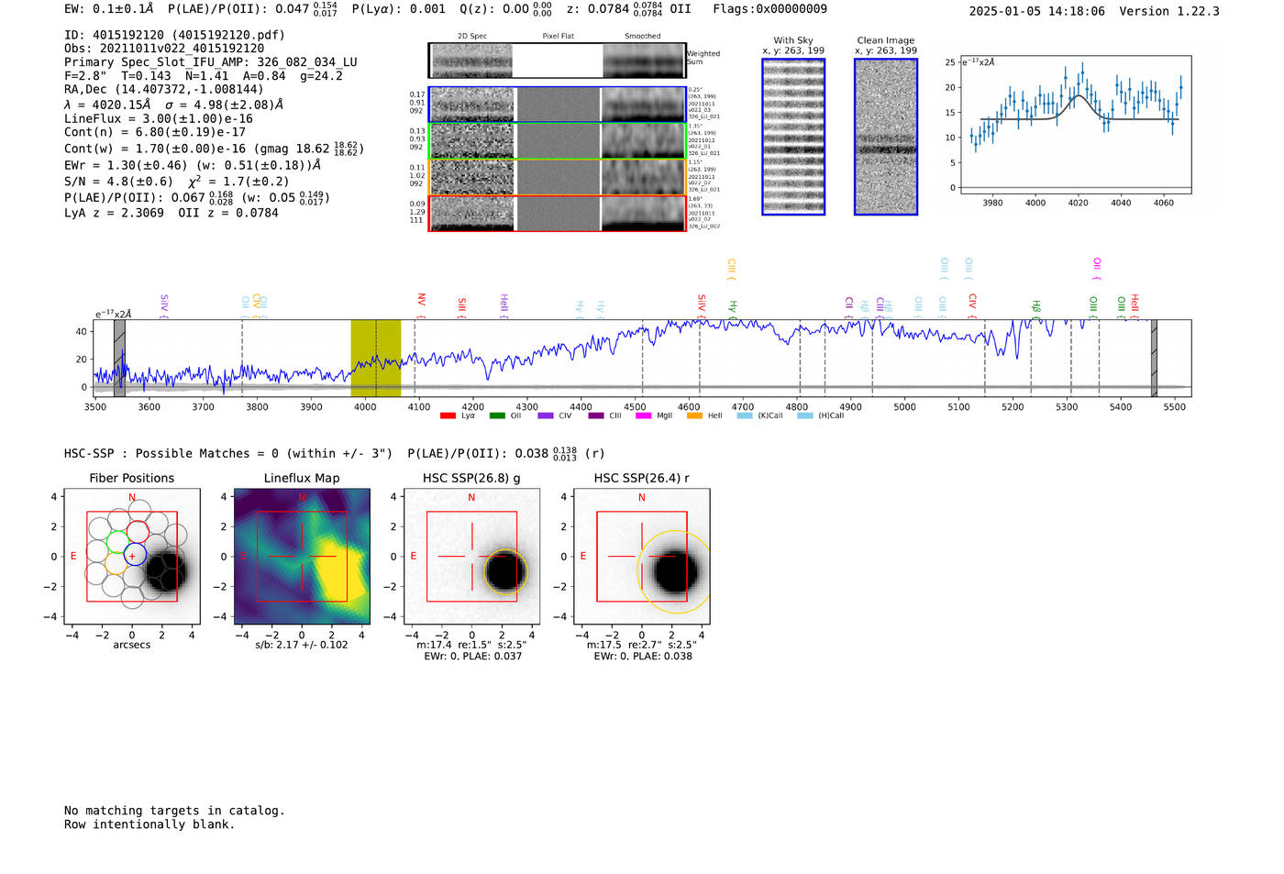Click the Row intentionally blank text
The image size is (1284, 874).
[149, 824]
